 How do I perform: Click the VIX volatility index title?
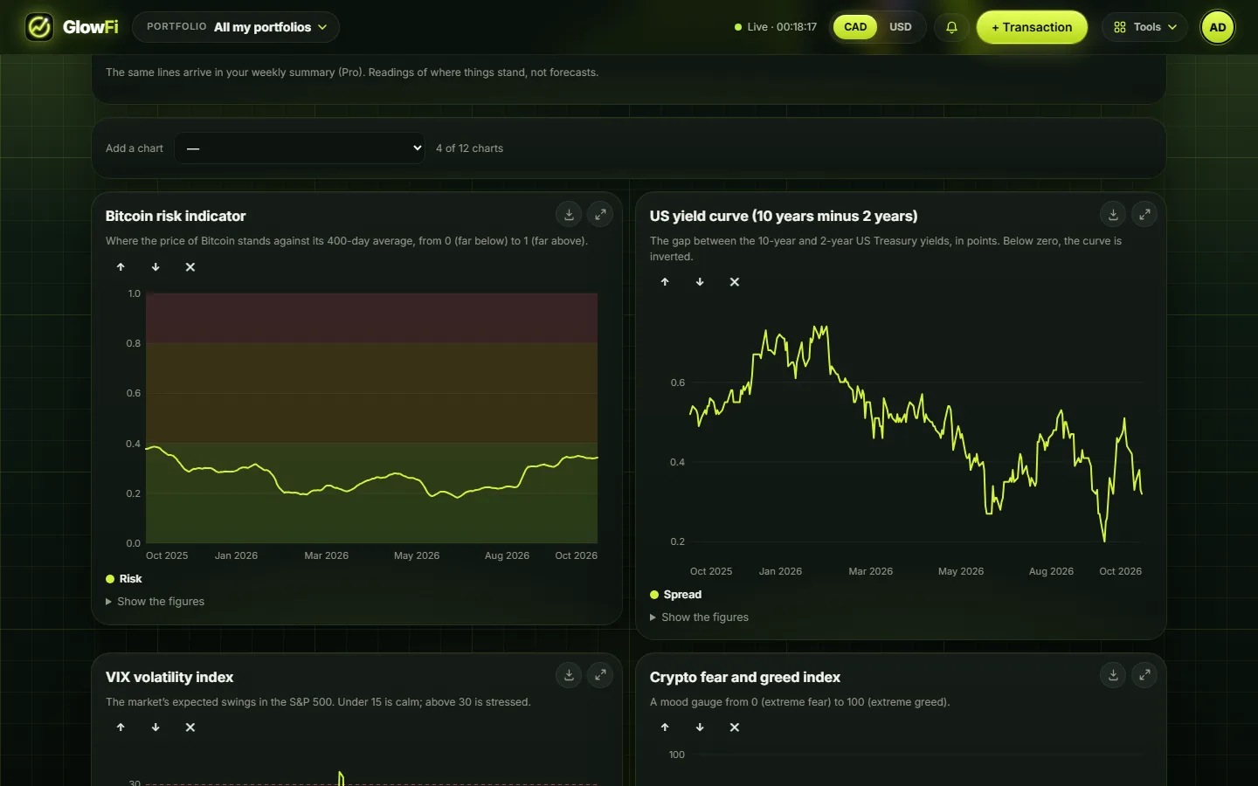pyautogui.click(x=169, y=677)
